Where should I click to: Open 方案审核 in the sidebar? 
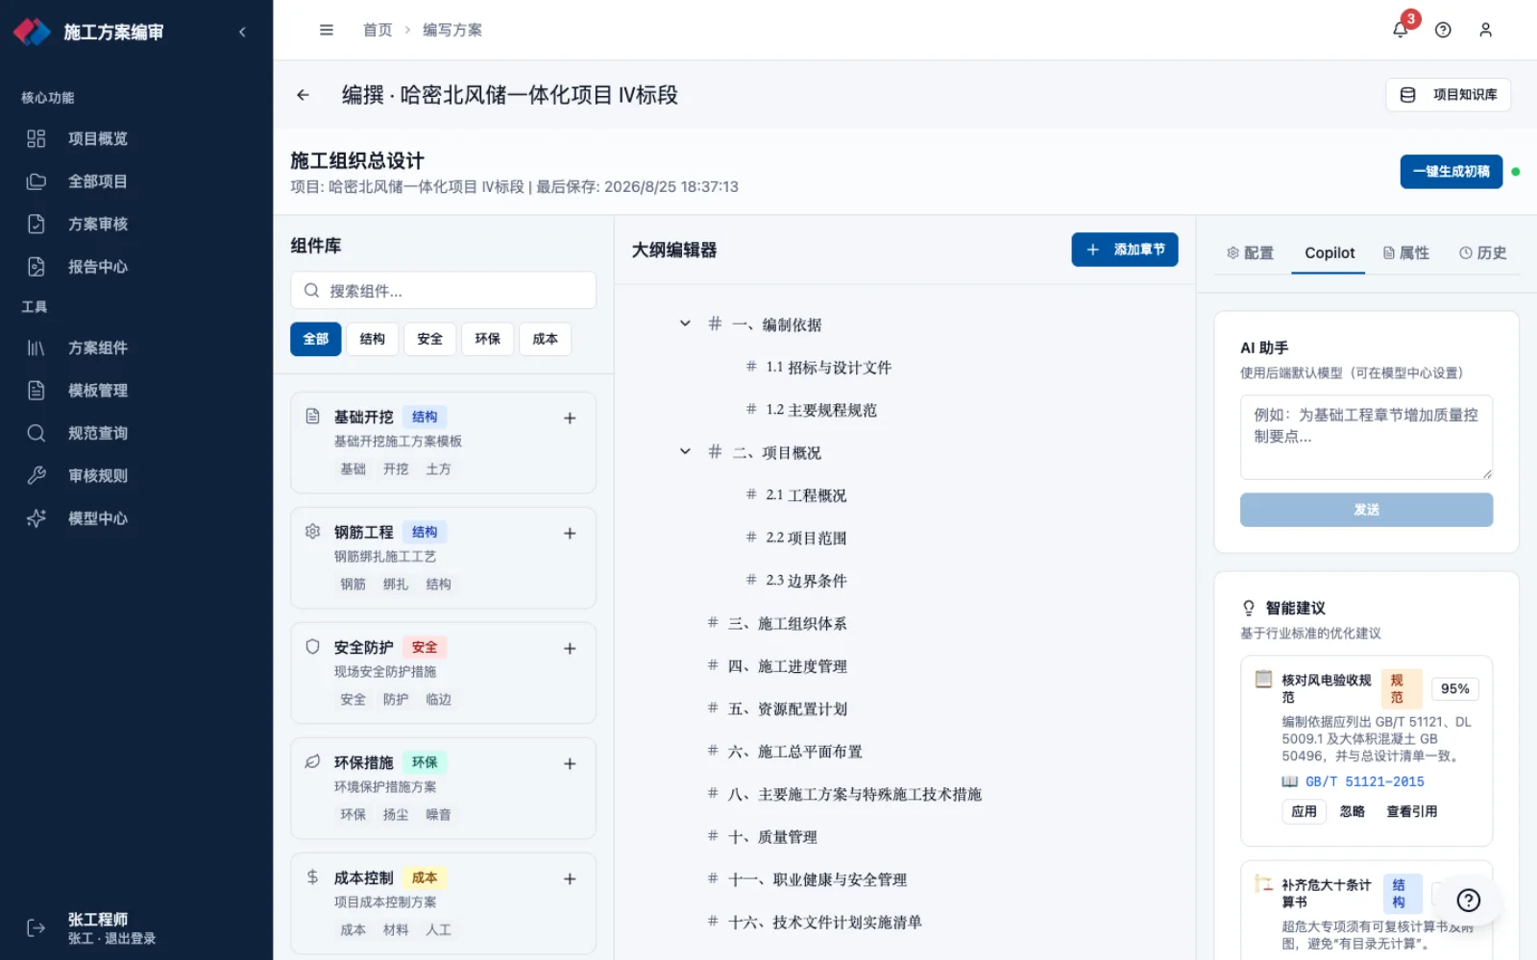pyautogui.click(x=136, y=224)
